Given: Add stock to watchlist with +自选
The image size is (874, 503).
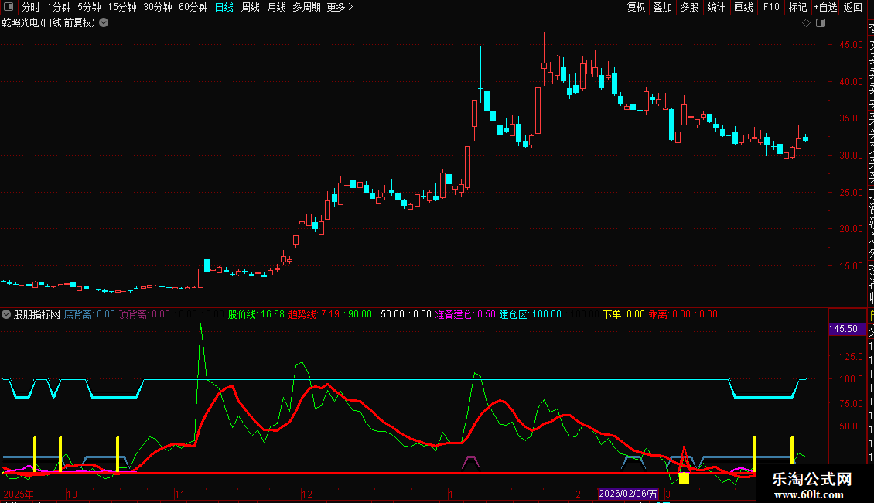Looking at the screenshot, I should tap(825, 7).
